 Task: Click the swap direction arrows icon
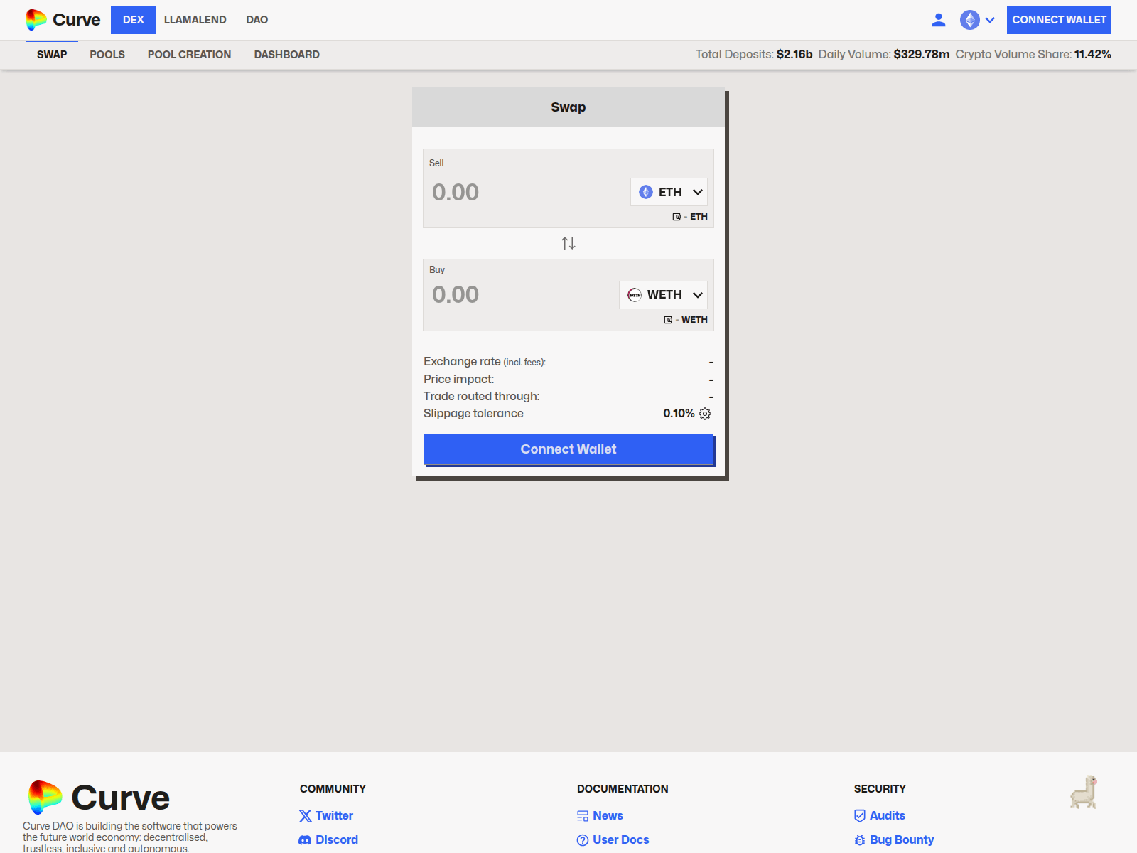pyautogui.click(x=568, y=243)
